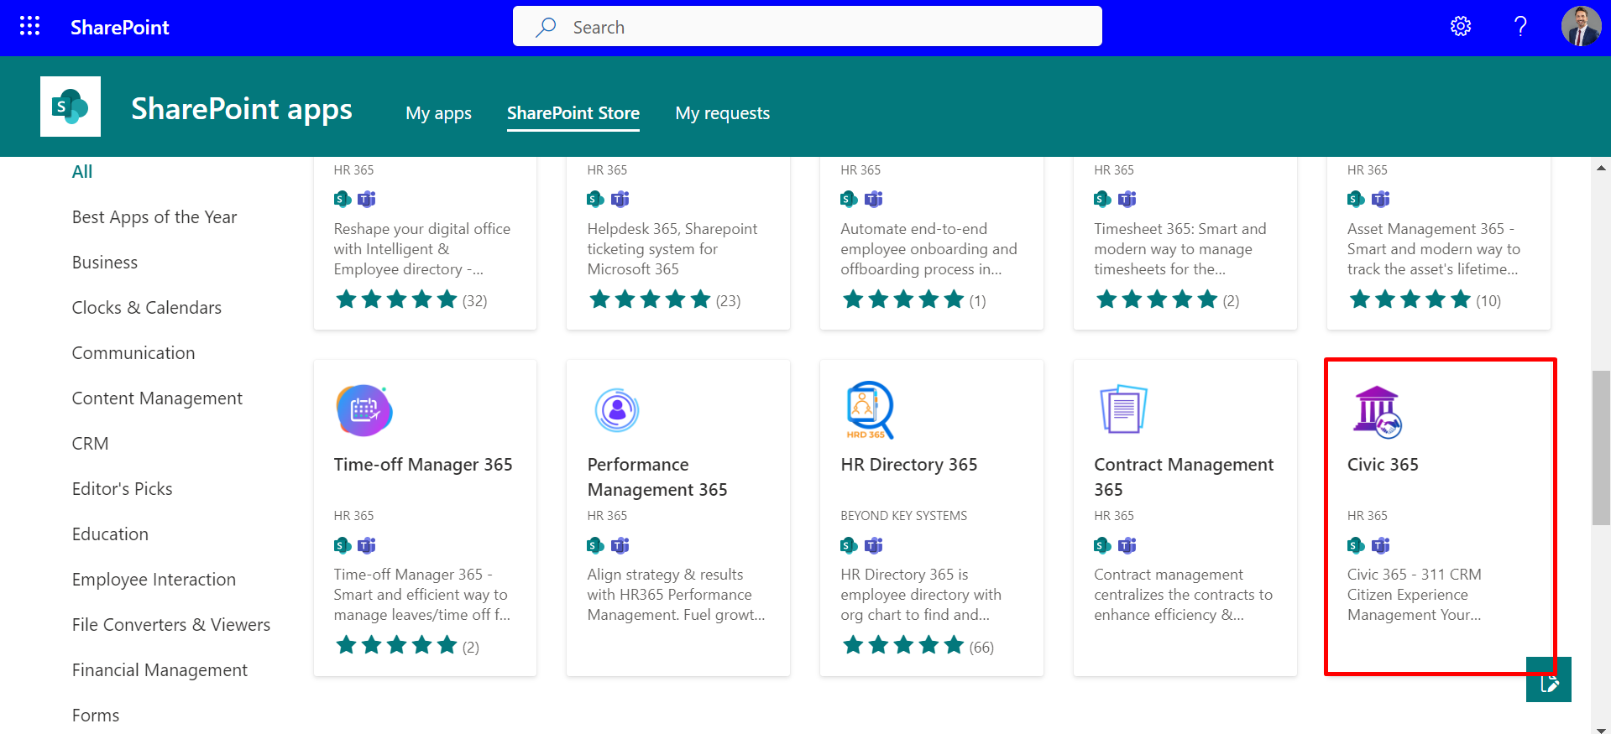1611x734 pixels.
Task: Click SharePoint badge on Contract Management 365 card
Action: click(x=1102, y=546)
